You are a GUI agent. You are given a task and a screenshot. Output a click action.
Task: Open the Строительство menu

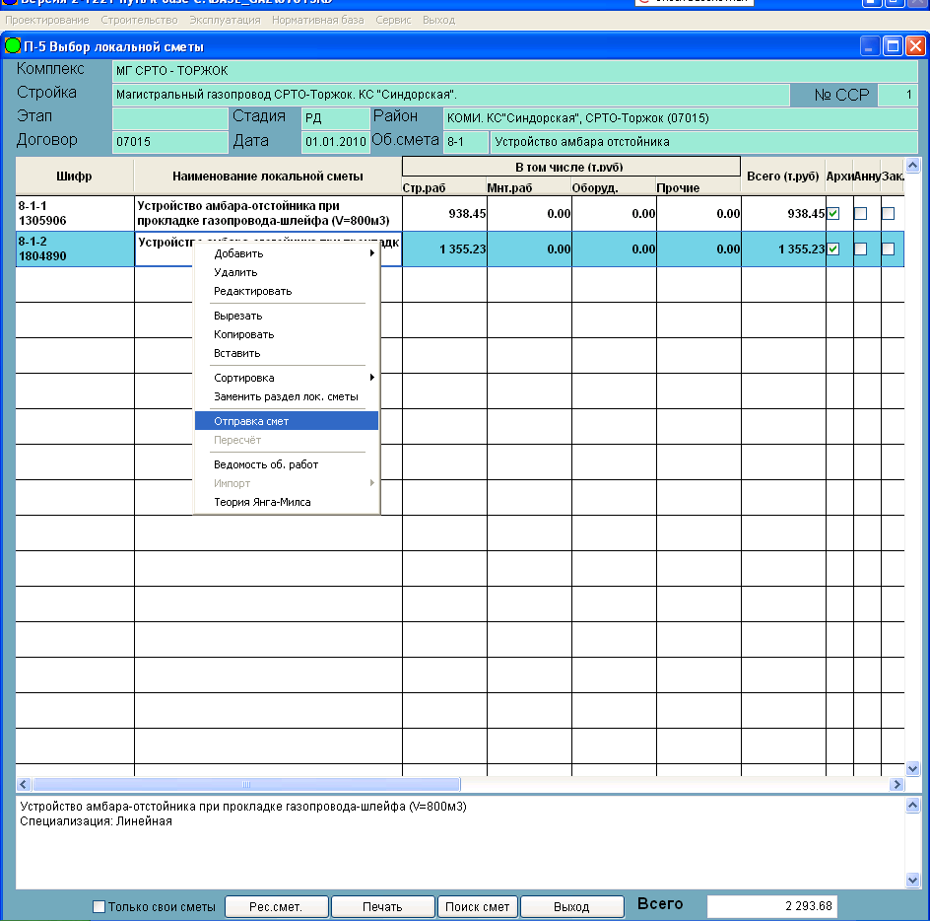139,20
